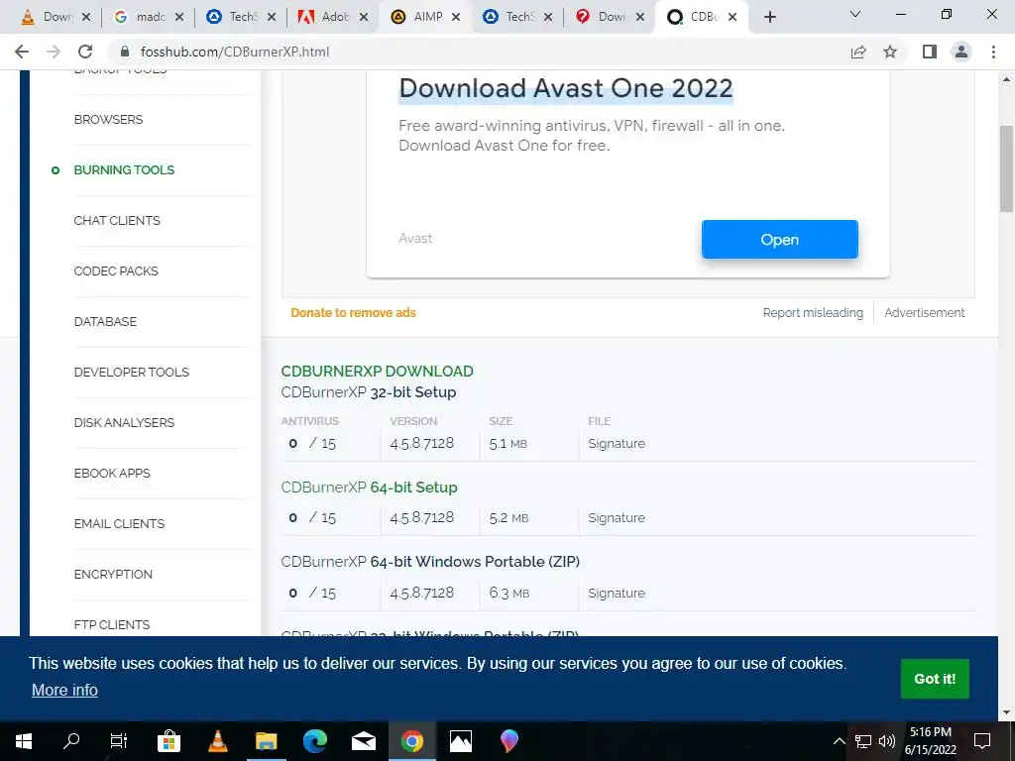Select the EBOOK APPS category
The image size is (1015, 761).
coord(112,473)
